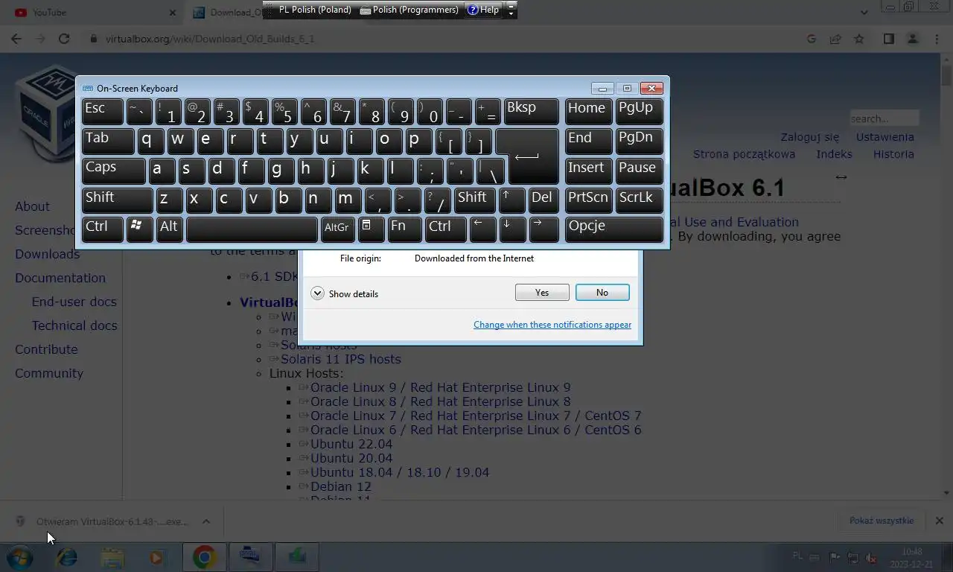Click the VirtualBox wiki search field
Screen dimensions: 953x572
coord(884,118)
